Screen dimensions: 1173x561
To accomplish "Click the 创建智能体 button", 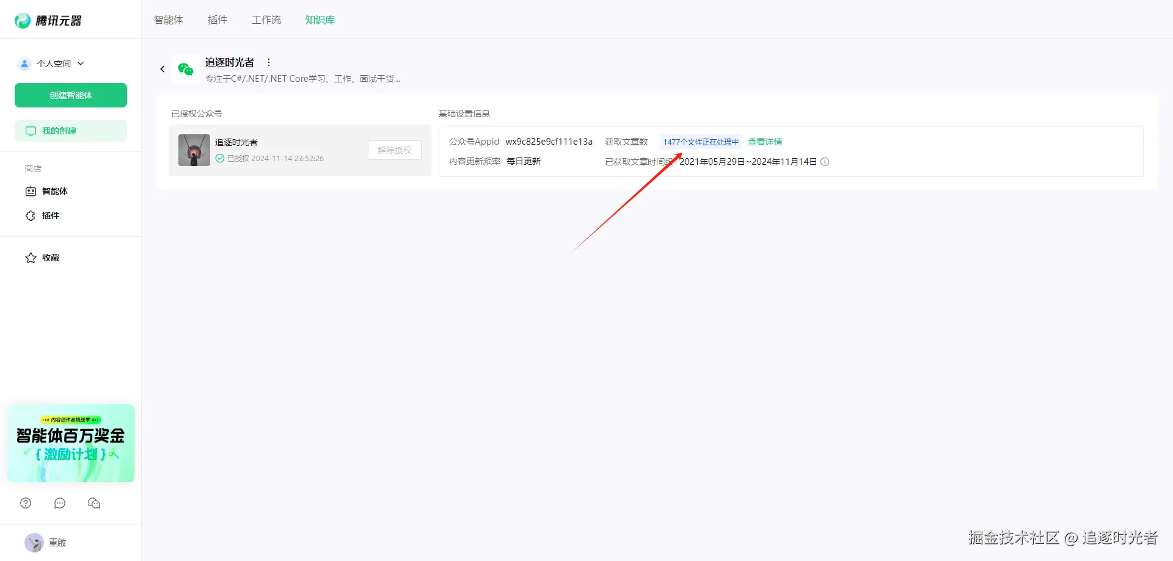I will click(x=71, y=95).
